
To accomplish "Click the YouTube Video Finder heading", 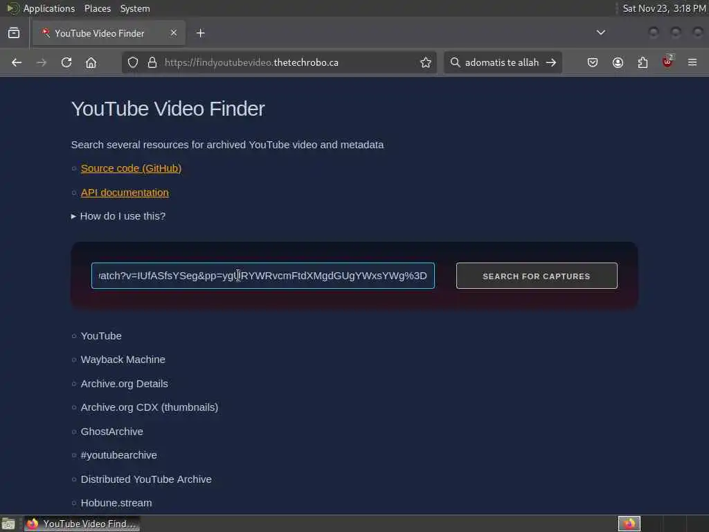I will click(168, 109).
